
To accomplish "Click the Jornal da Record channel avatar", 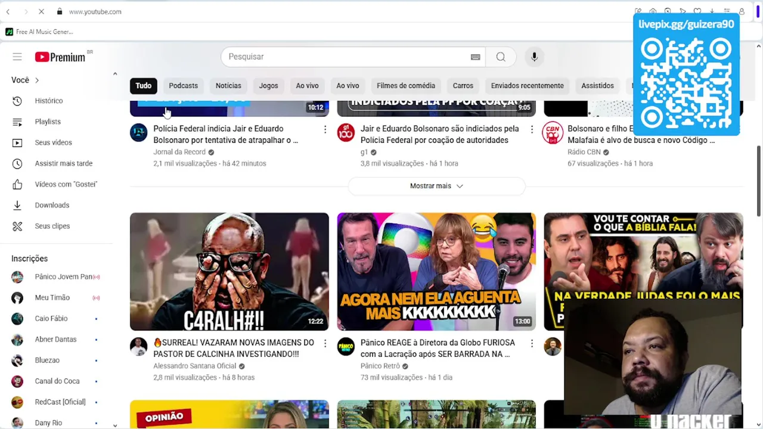I will point(138,132).
